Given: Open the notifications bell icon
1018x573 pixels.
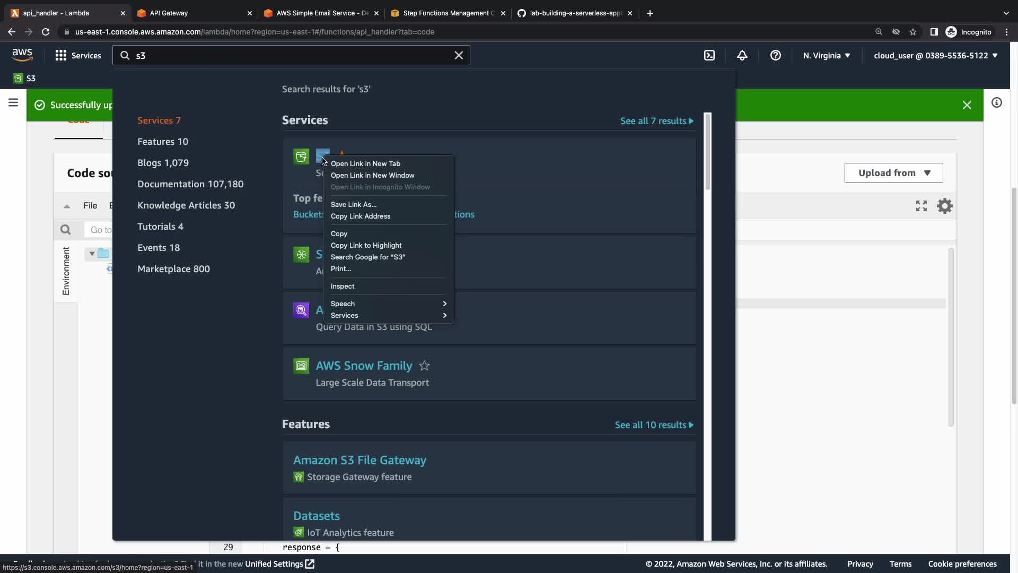Looking at the screenshot, I should coord(742,55).
